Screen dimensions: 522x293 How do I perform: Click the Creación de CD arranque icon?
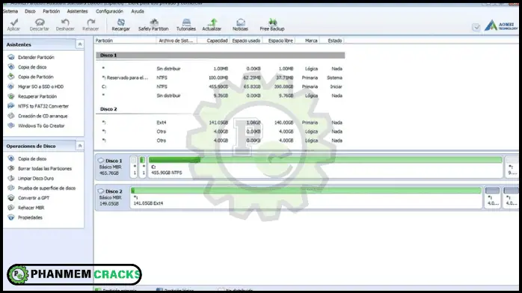[x=11, y=116]
